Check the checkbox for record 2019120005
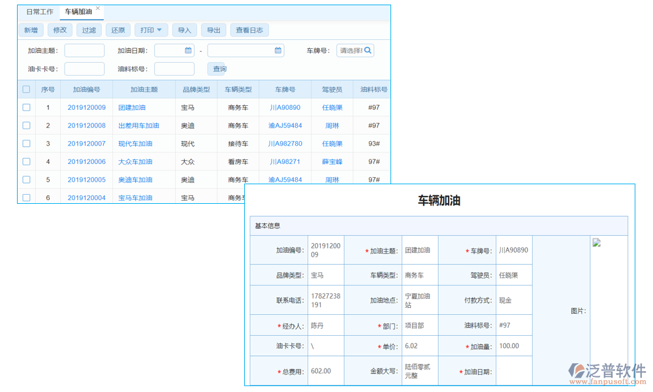 (26, 179)
